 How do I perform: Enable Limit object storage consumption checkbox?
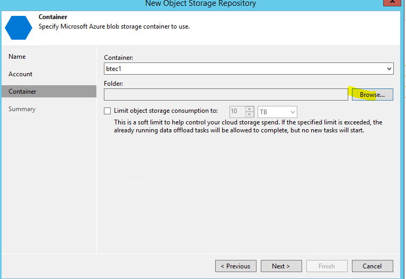[x=107, y=111]
